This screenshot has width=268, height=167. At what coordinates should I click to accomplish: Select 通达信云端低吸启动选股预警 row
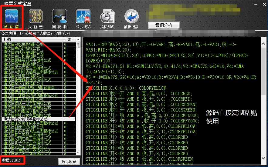point(39,88)
